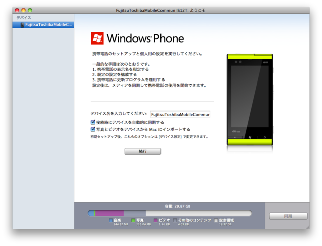Click the window resize grip corner
The image size is (322, 246).
[x=308, y=227]
